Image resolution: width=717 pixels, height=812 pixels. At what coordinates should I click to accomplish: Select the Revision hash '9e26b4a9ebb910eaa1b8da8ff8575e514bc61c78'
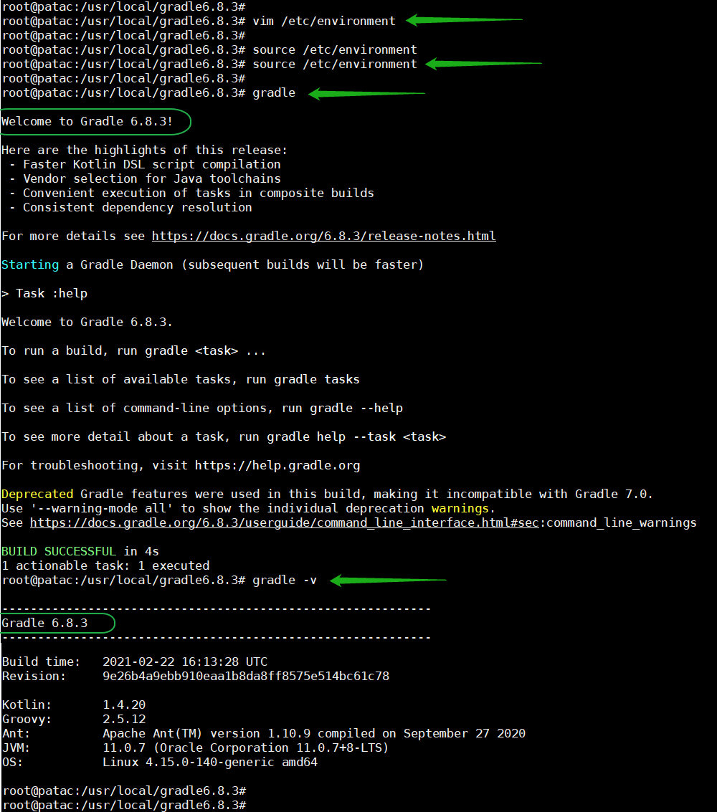[245, 677]
